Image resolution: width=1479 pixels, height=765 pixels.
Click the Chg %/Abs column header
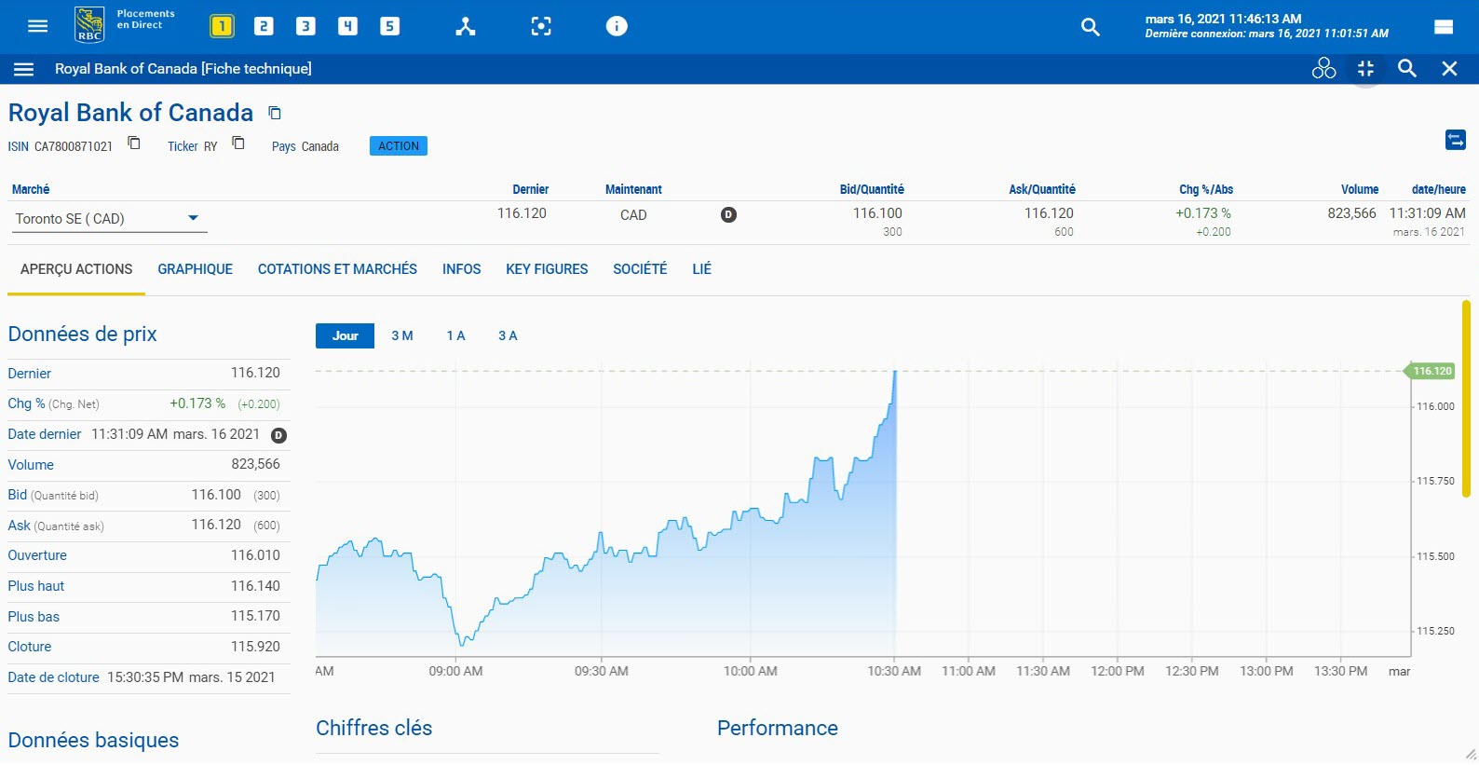coord(1206,189)
